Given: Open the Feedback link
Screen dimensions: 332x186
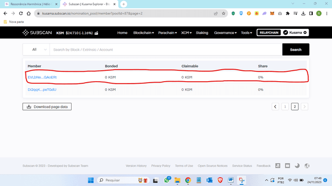Looking at the screenshot, I should 264,166.
